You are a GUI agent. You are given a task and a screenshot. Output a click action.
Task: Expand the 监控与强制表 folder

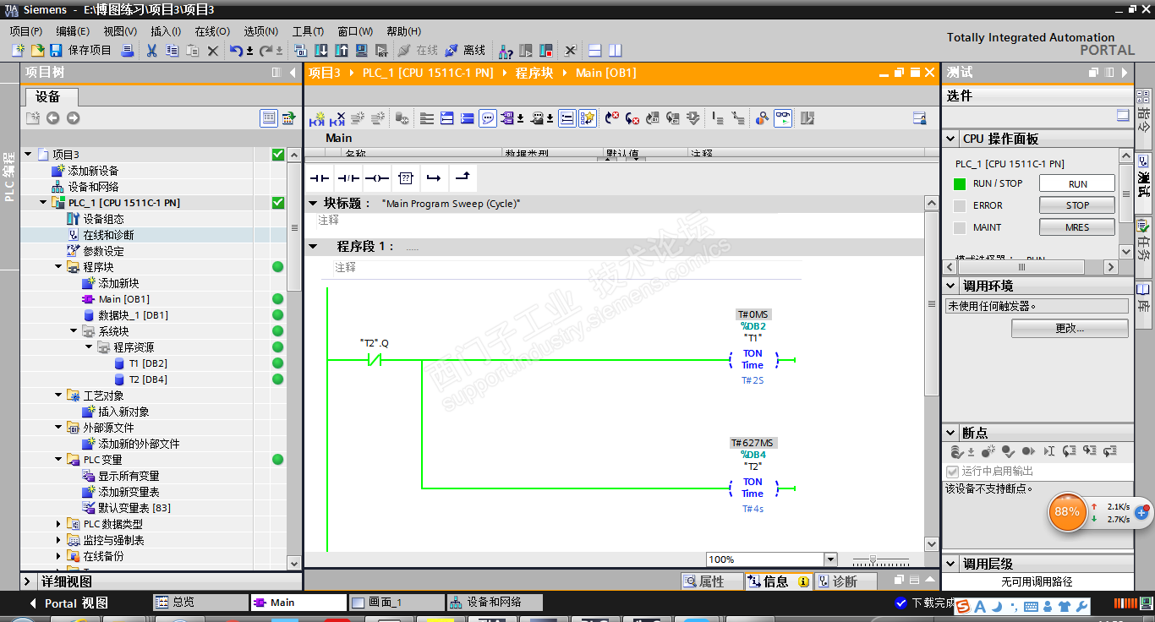(58, 540)
